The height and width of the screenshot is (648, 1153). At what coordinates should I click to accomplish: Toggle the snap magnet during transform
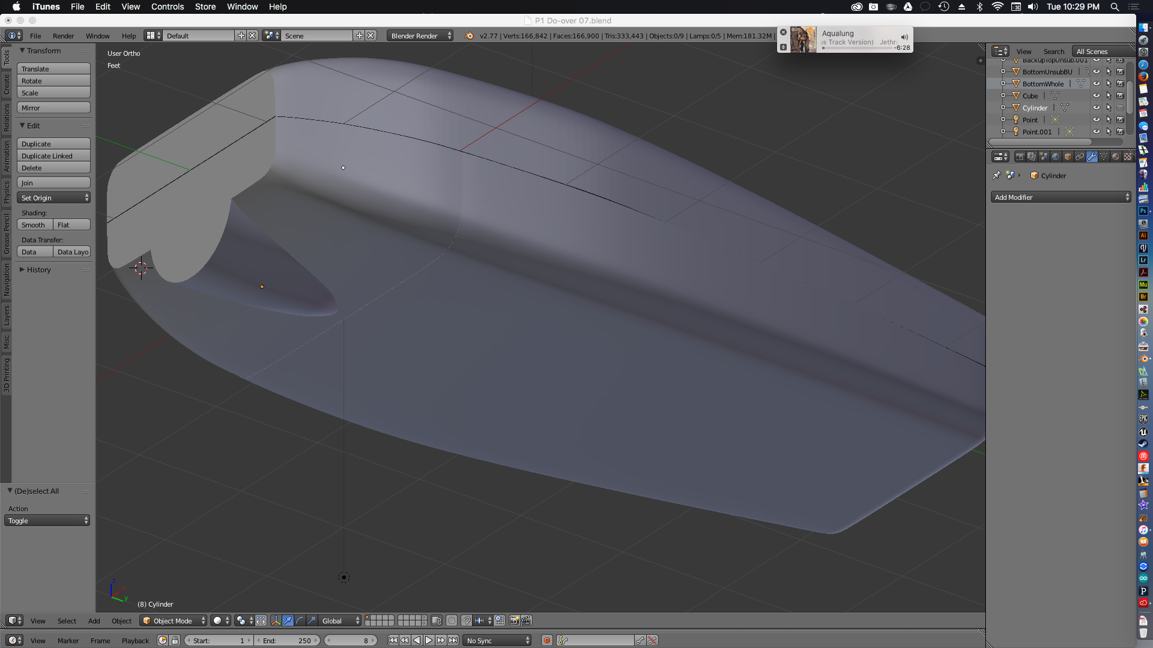click(467, 620)
